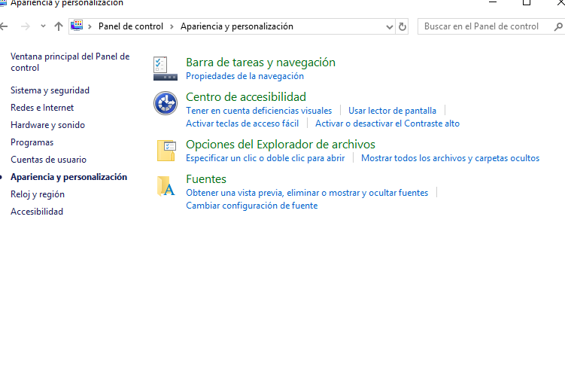Open Hardware y sonido category
565x366 pixels.
[x=47, y=125]
